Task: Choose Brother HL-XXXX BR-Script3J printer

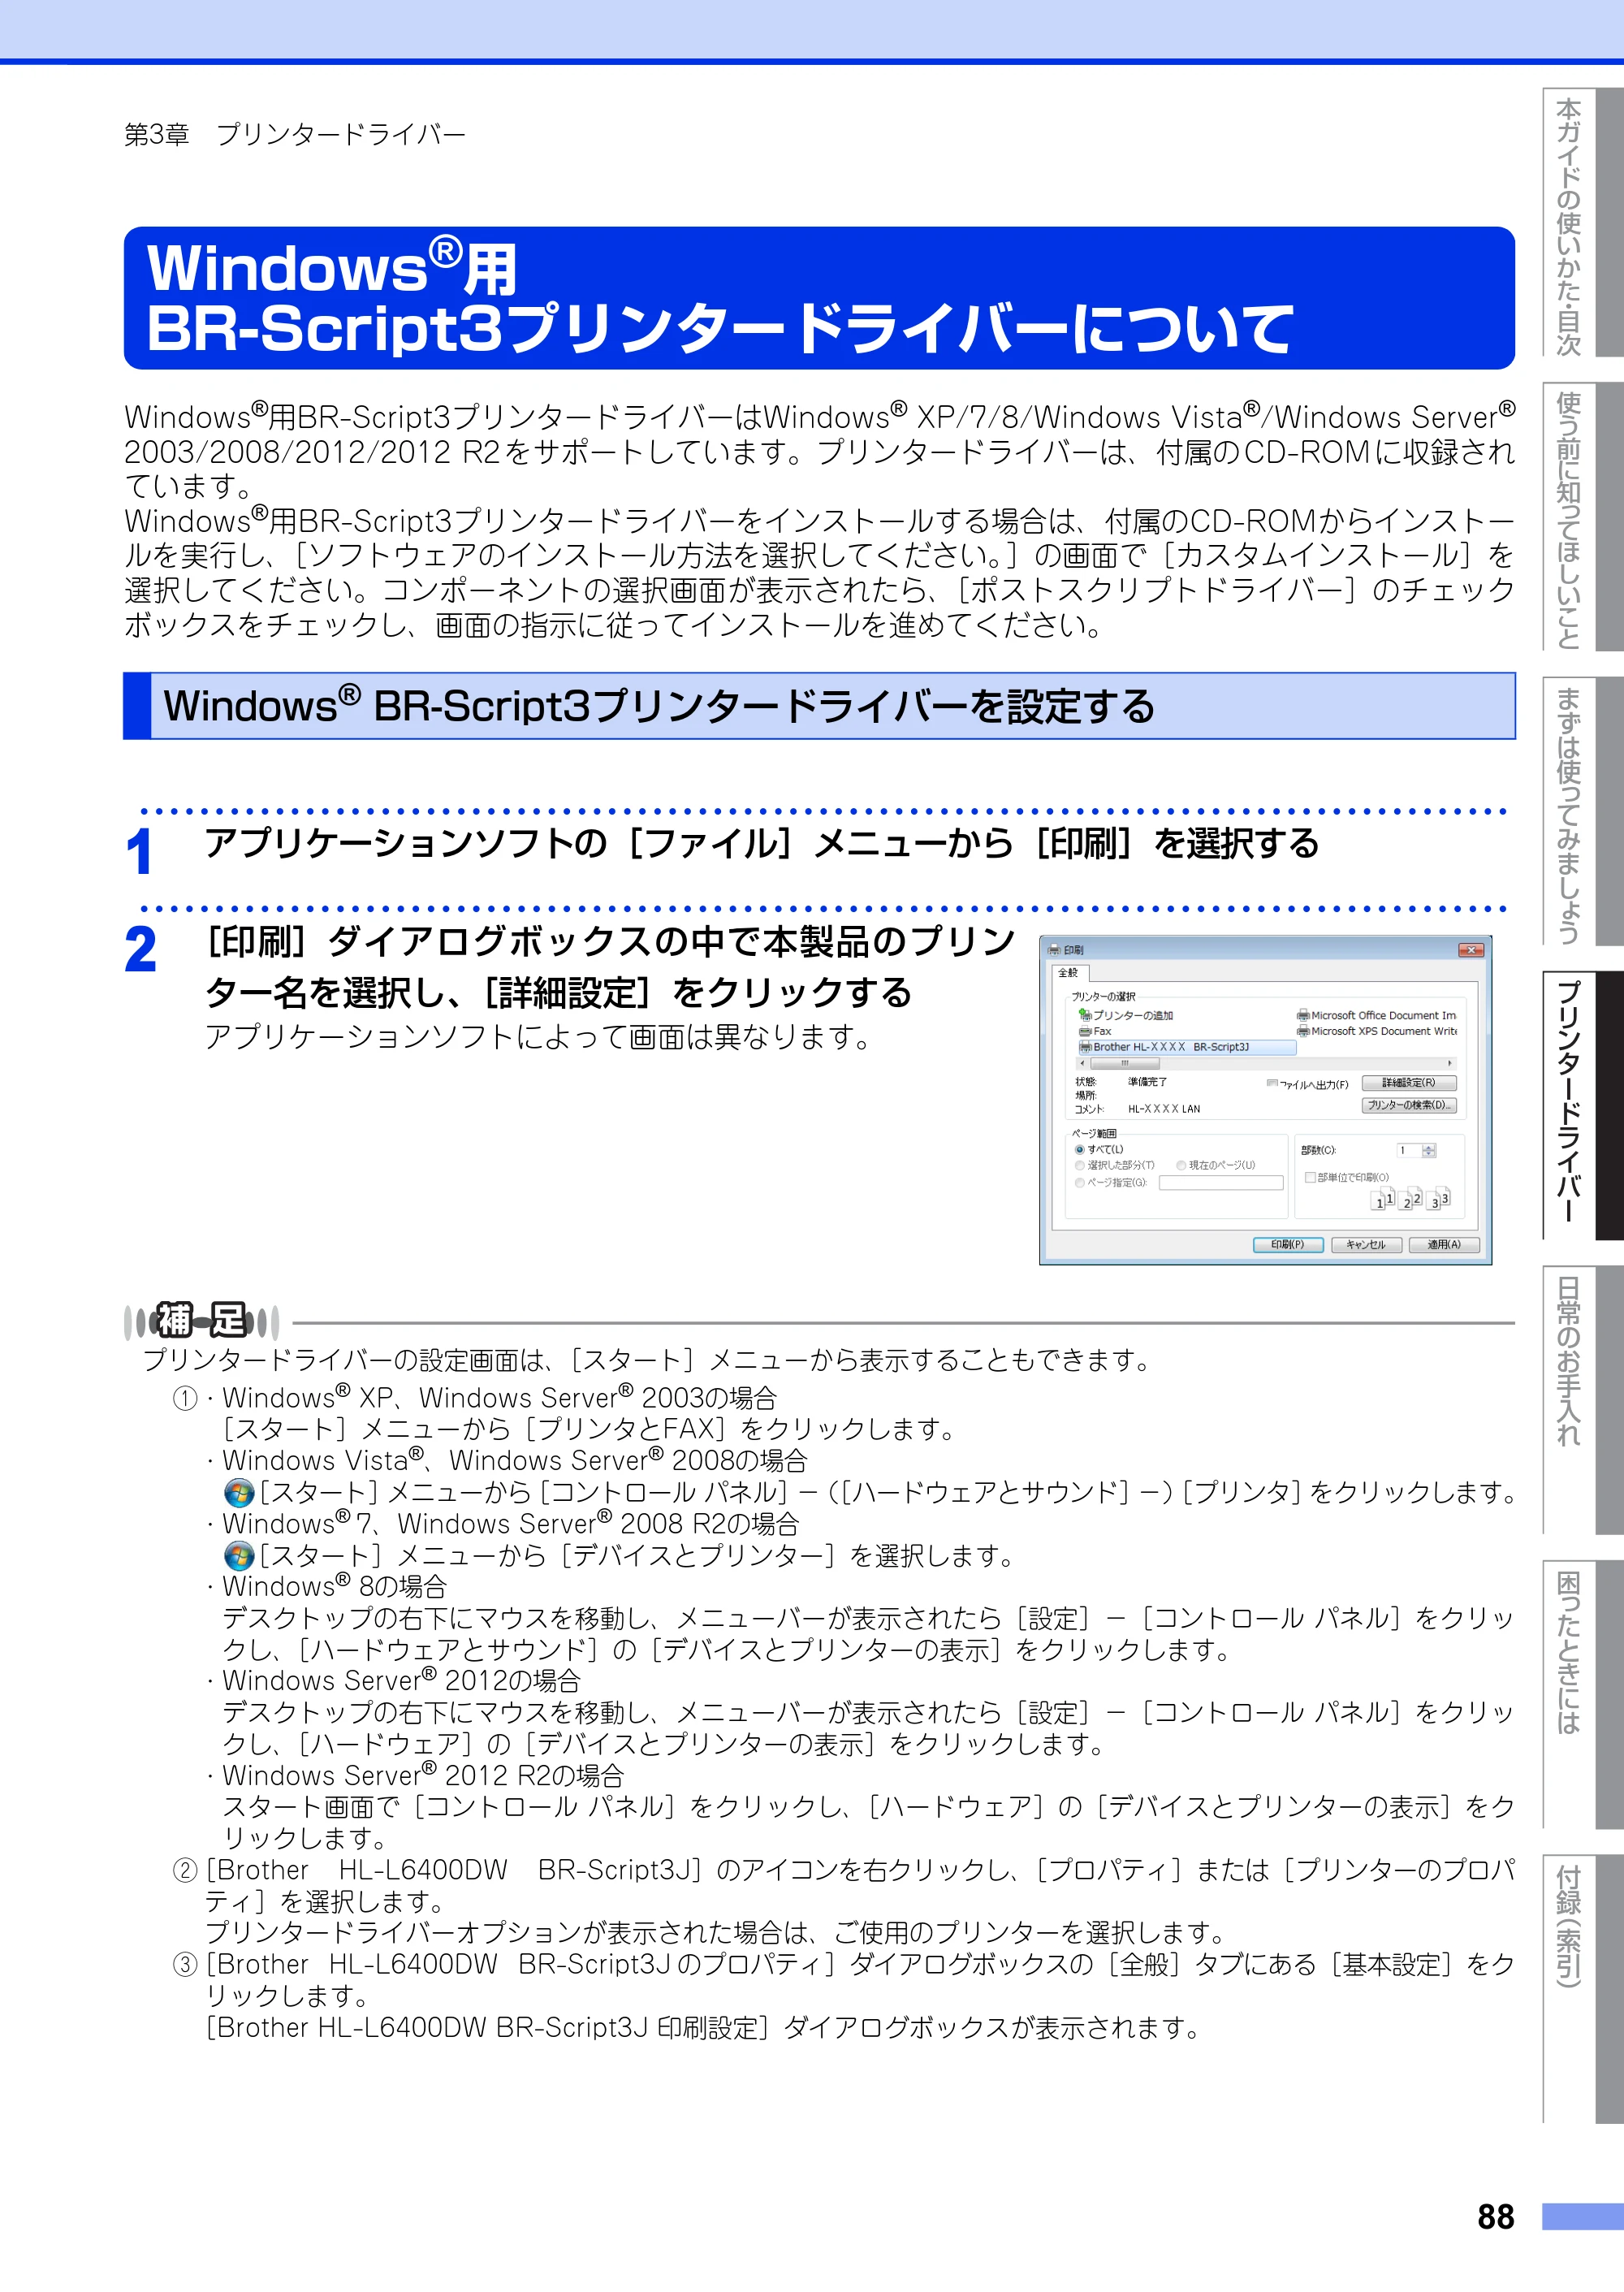Action: tap(1187, 1047)
